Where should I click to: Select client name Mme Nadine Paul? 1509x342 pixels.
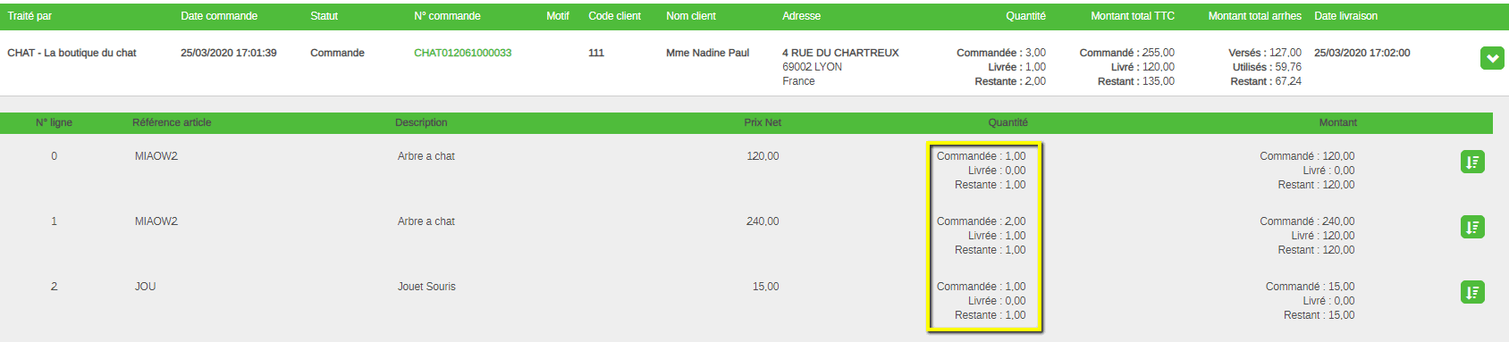[x=707, y=53]
